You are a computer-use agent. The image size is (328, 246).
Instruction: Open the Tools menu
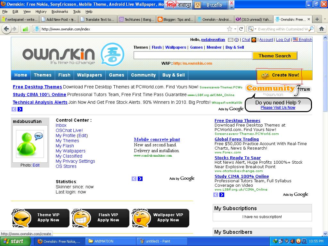(77, 12)
